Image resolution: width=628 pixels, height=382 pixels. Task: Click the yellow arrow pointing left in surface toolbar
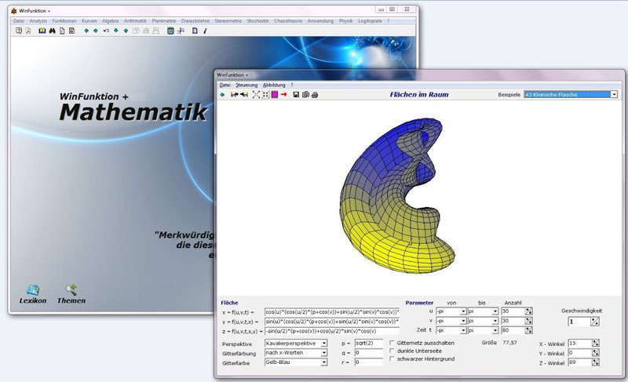click(244, 95)
